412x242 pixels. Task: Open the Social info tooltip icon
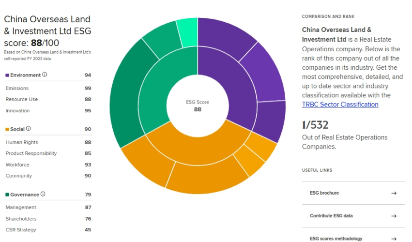[29, 129]
